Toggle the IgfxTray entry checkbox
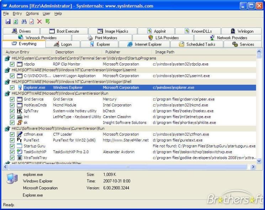265x210 pixels. (x=12, y=111)
